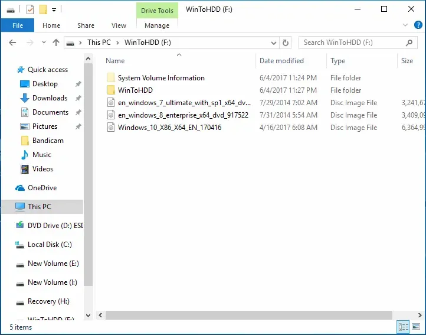The width and height of the screenshot is (426, 335).
Task: Click the Windows 8 disc image icon
Action: (x=111, y=115)
